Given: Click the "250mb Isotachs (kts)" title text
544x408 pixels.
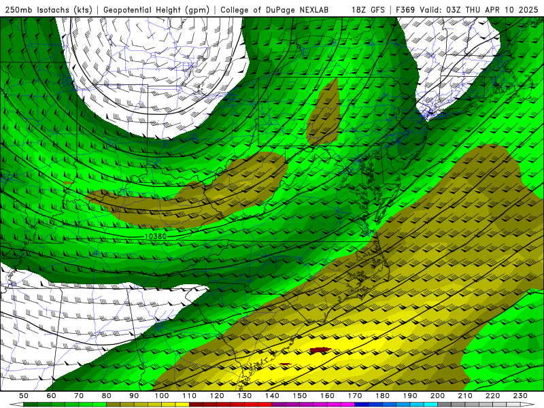Looking at the screenshot, I should point(48,10).
